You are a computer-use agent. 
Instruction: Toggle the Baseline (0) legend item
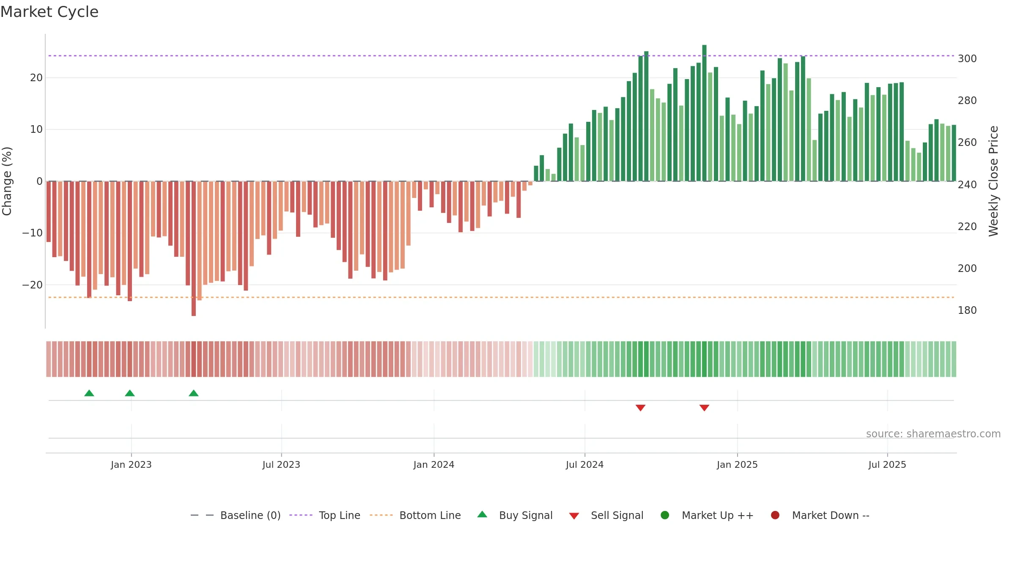236,515
